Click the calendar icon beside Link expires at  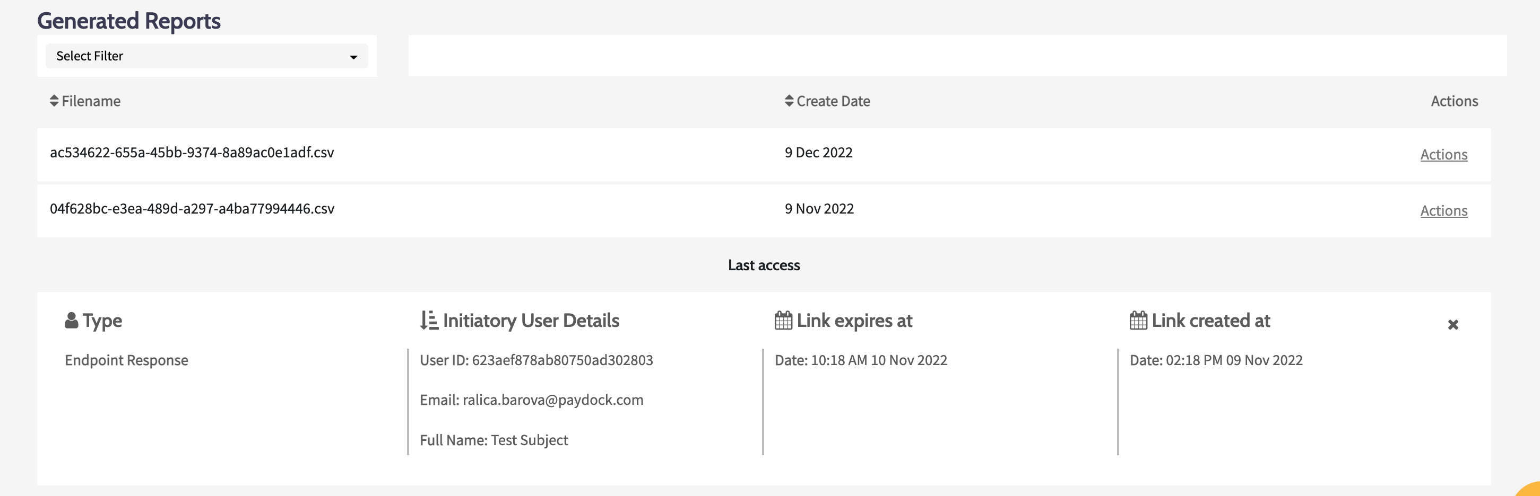pos(783,321)
